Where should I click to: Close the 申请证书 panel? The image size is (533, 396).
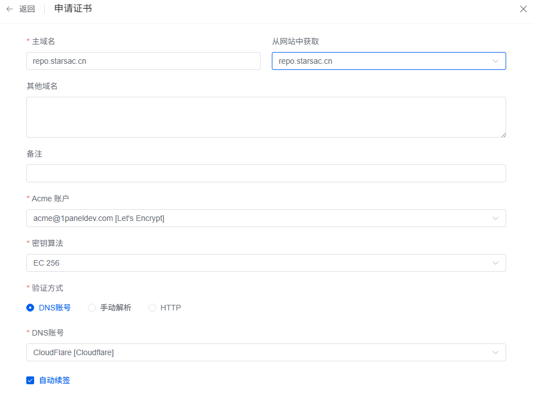523,9
